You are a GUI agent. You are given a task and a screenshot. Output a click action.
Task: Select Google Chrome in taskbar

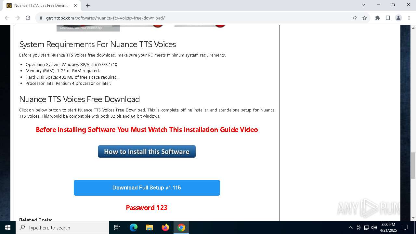pos(181,227)
